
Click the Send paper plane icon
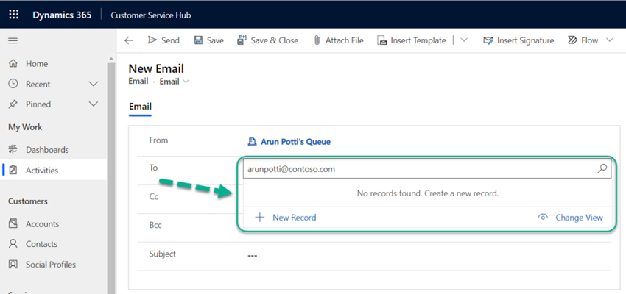pyautogui.click(x=152, y=40)
